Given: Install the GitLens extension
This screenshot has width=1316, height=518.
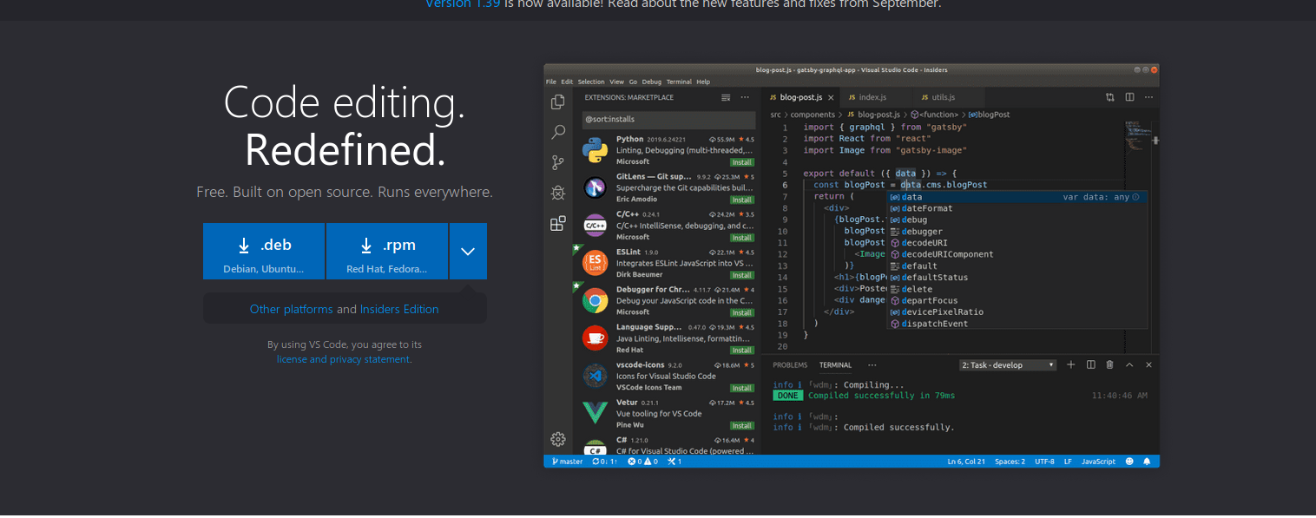Looking at the screenshot, I should tap(742, 200).
